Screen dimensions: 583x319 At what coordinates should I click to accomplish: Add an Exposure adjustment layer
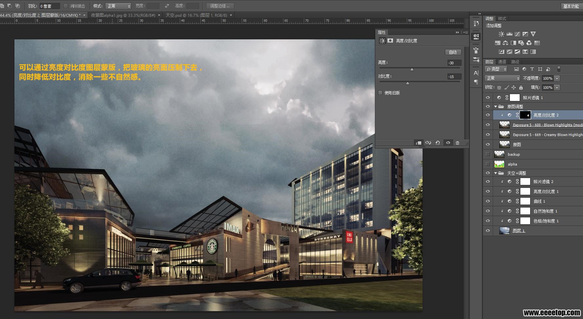[x=525, y=34]
